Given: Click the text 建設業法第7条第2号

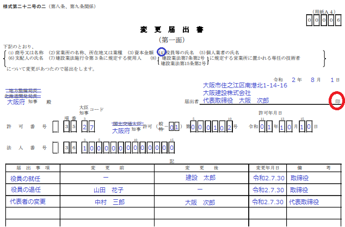Looking at the screenshot, I should click(x=183, y=59).
